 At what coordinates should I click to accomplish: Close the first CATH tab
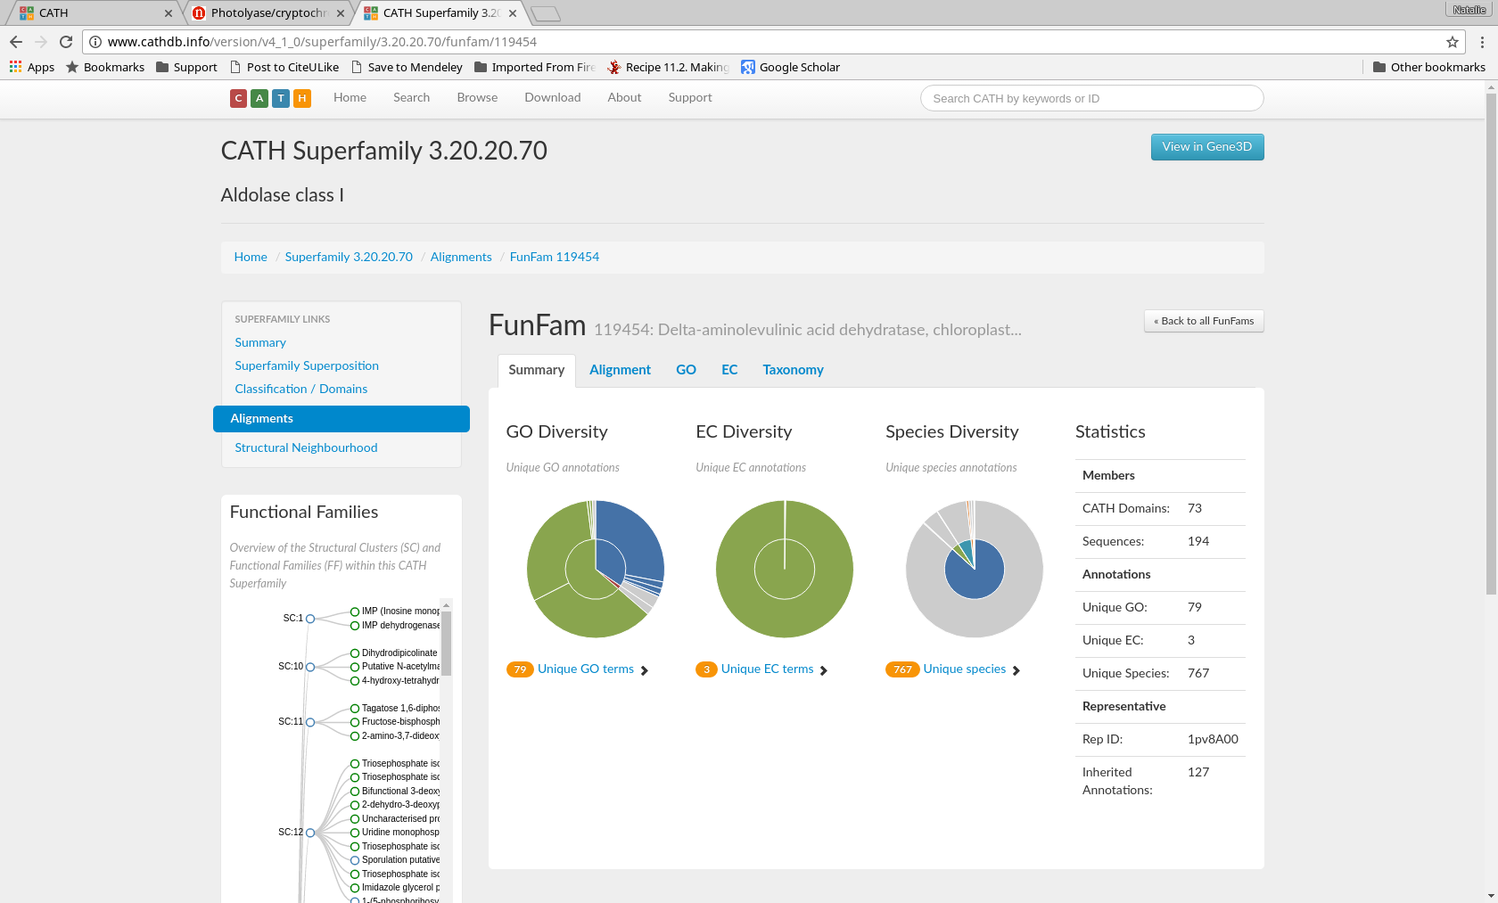pyautogui.click(x=169, y=13)
